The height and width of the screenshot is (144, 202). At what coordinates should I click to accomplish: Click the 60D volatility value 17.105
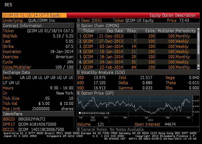click(100, 83)
